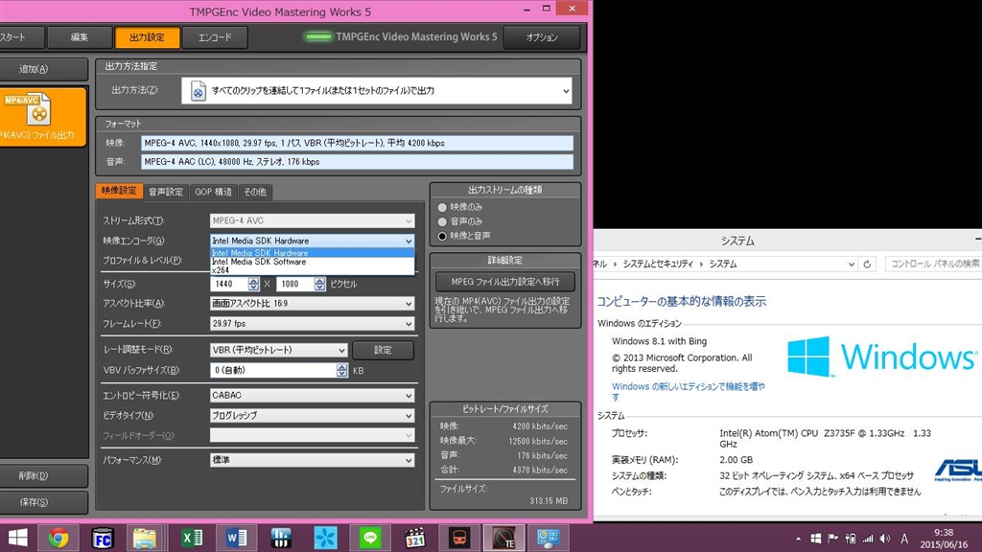Open the 出力方法 dropdown
This screenshot has width=982, height=552.
(377, 91)
